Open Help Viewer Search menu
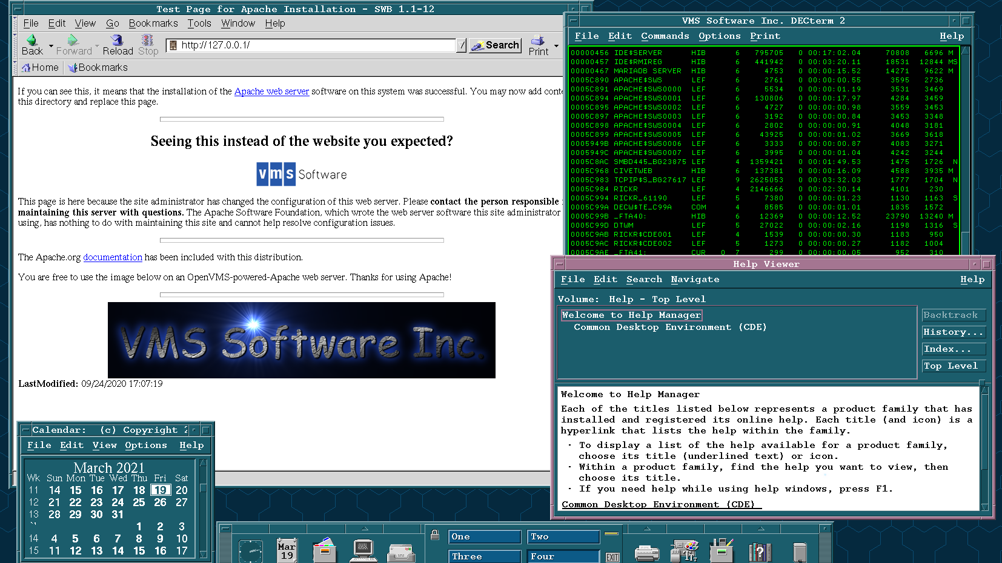The width and height of the screenshot is (1002, 563). click(x=644, y=280)
